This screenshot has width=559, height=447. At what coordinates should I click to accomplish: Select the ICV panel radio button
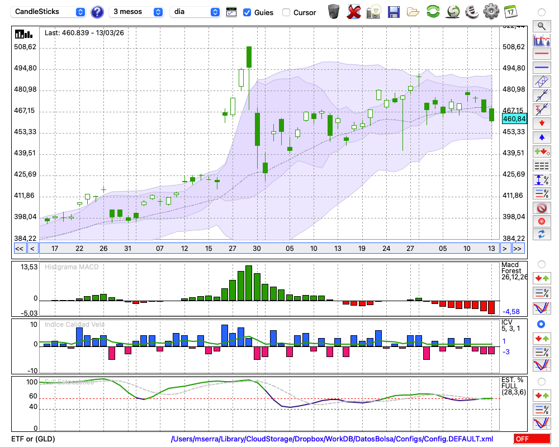click(x=541, y=324)
